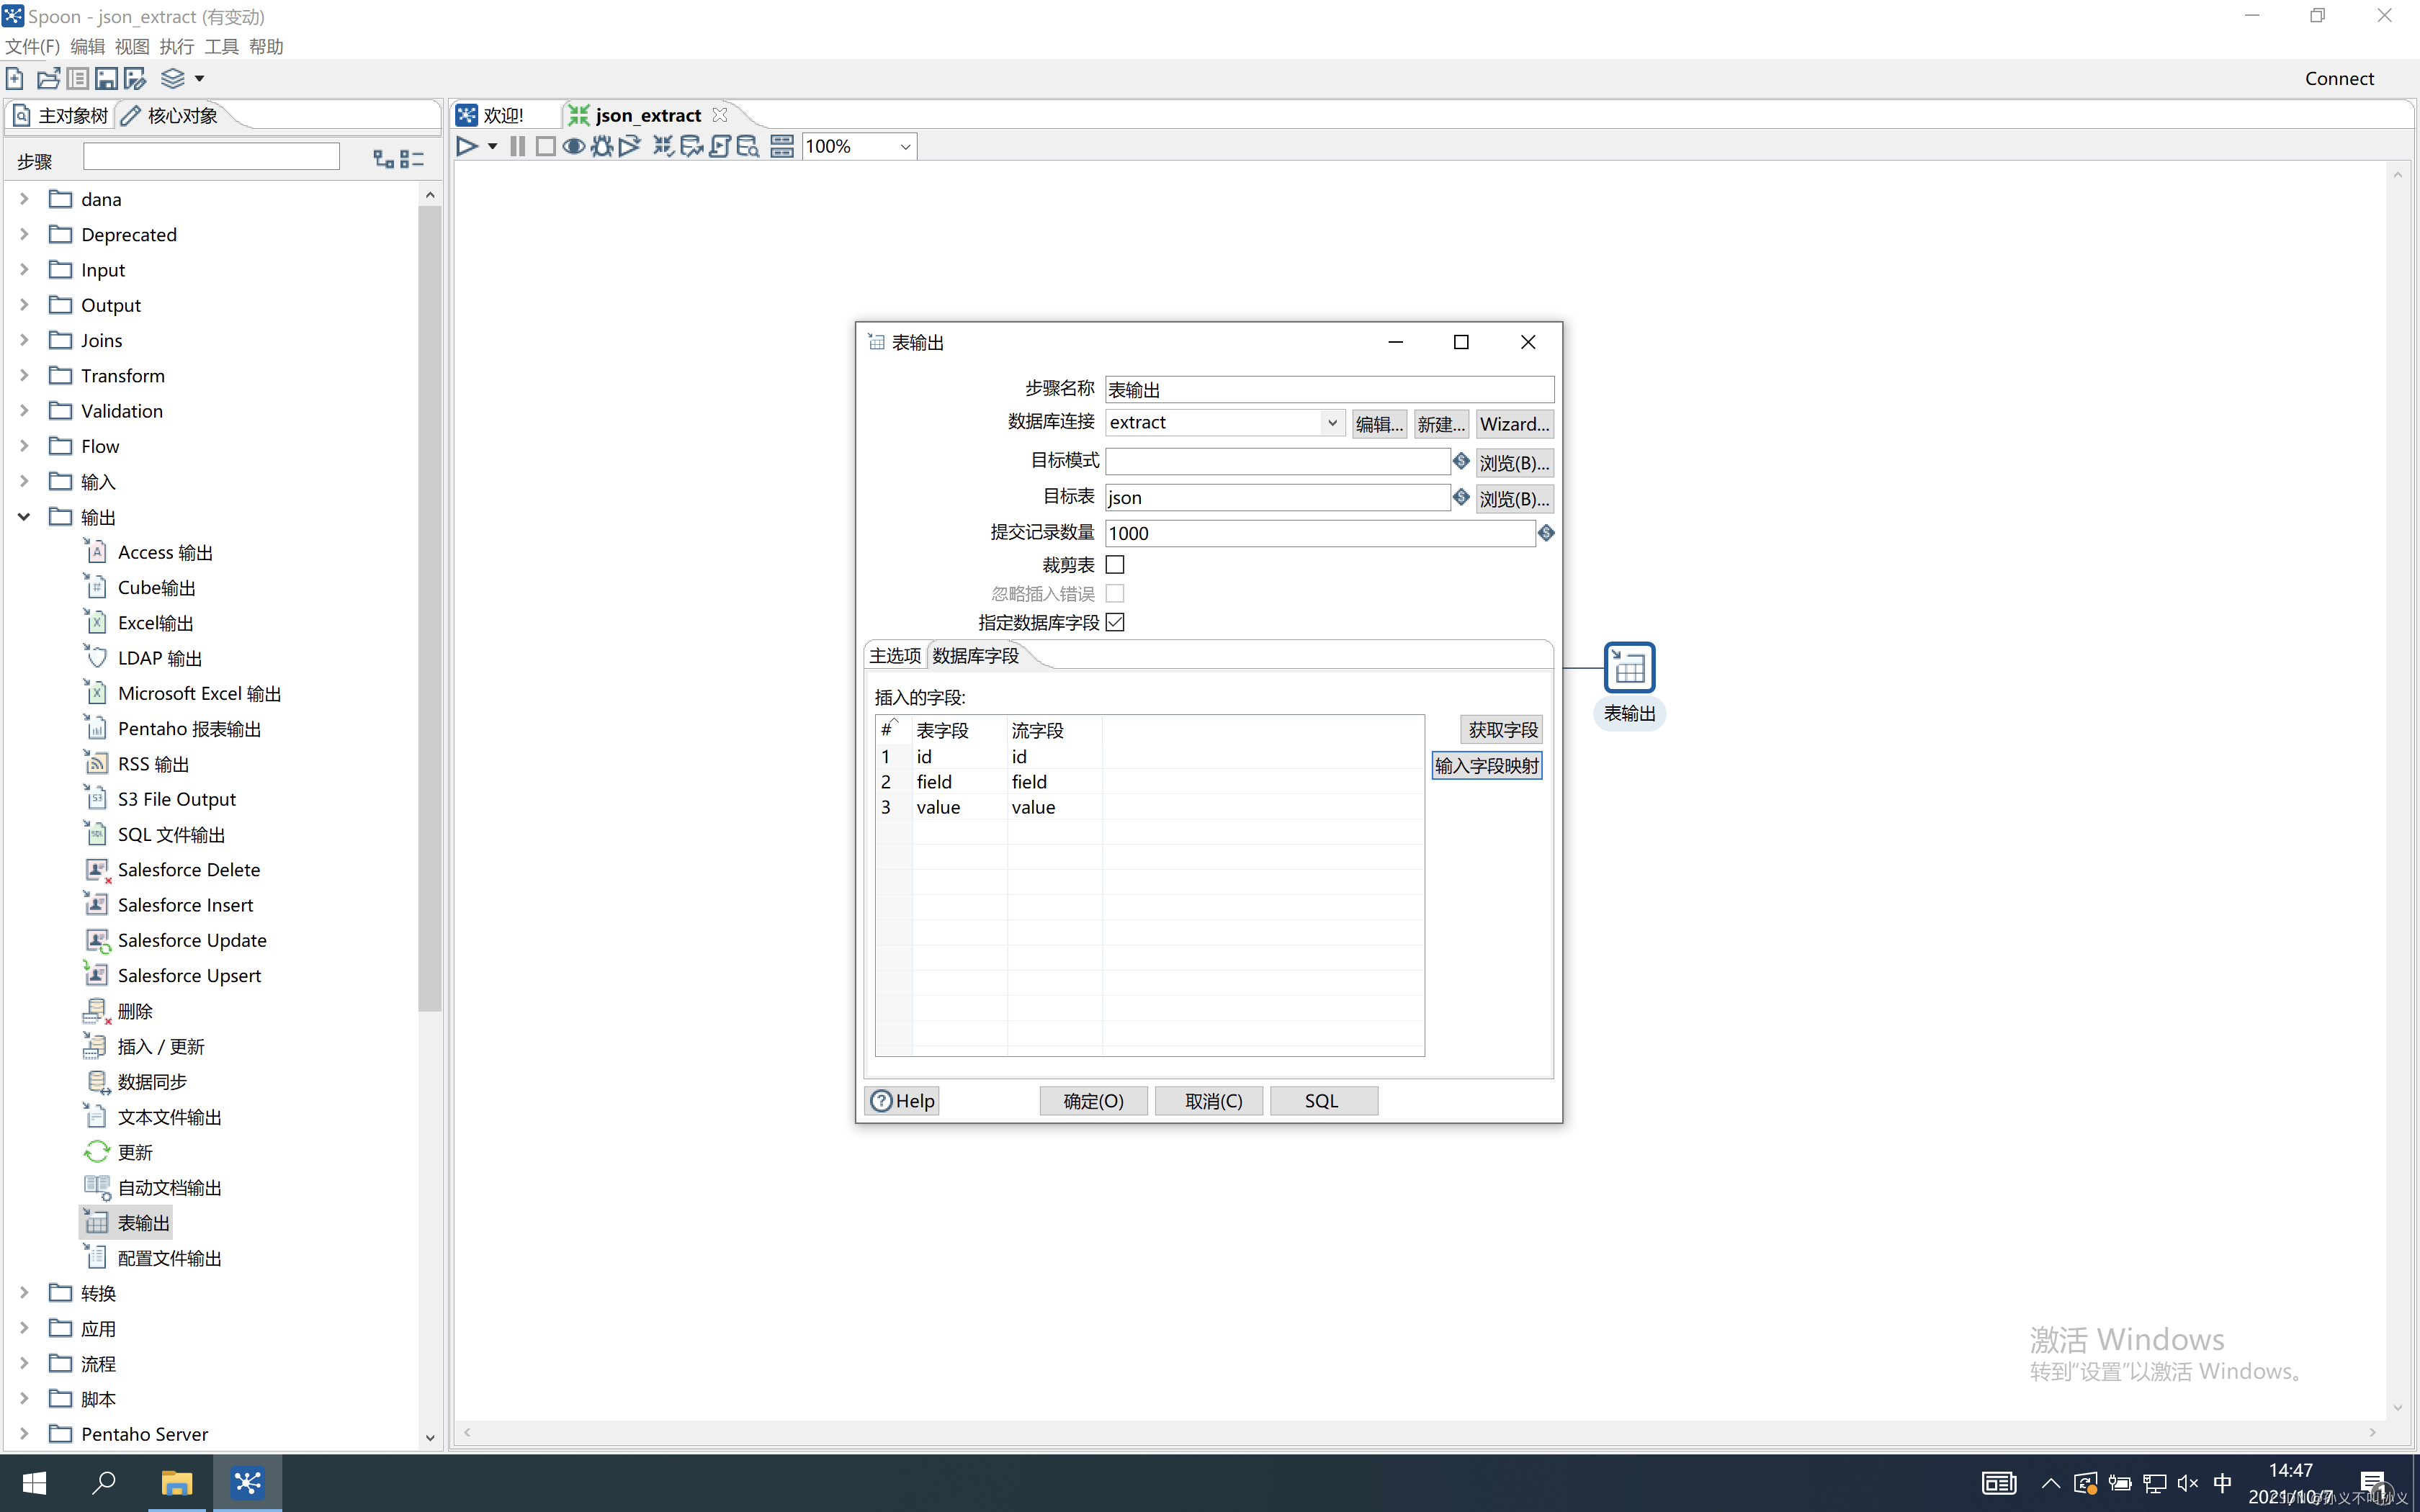Toggle the 忽略插入错误 checkbox

1115,594
